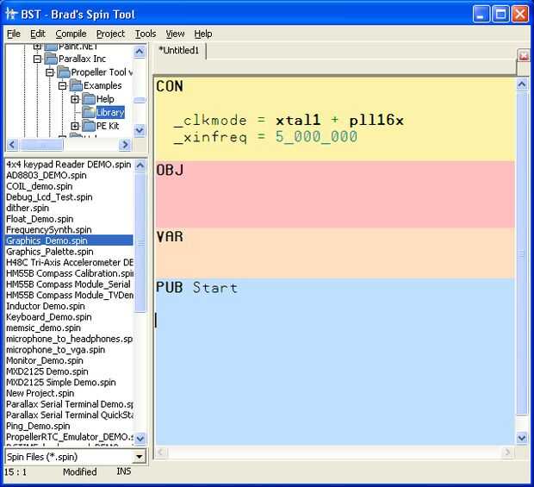Click the INS indicator in status bar
The width and height of the screenshot is (534, 487).
(x=124, y=471)
